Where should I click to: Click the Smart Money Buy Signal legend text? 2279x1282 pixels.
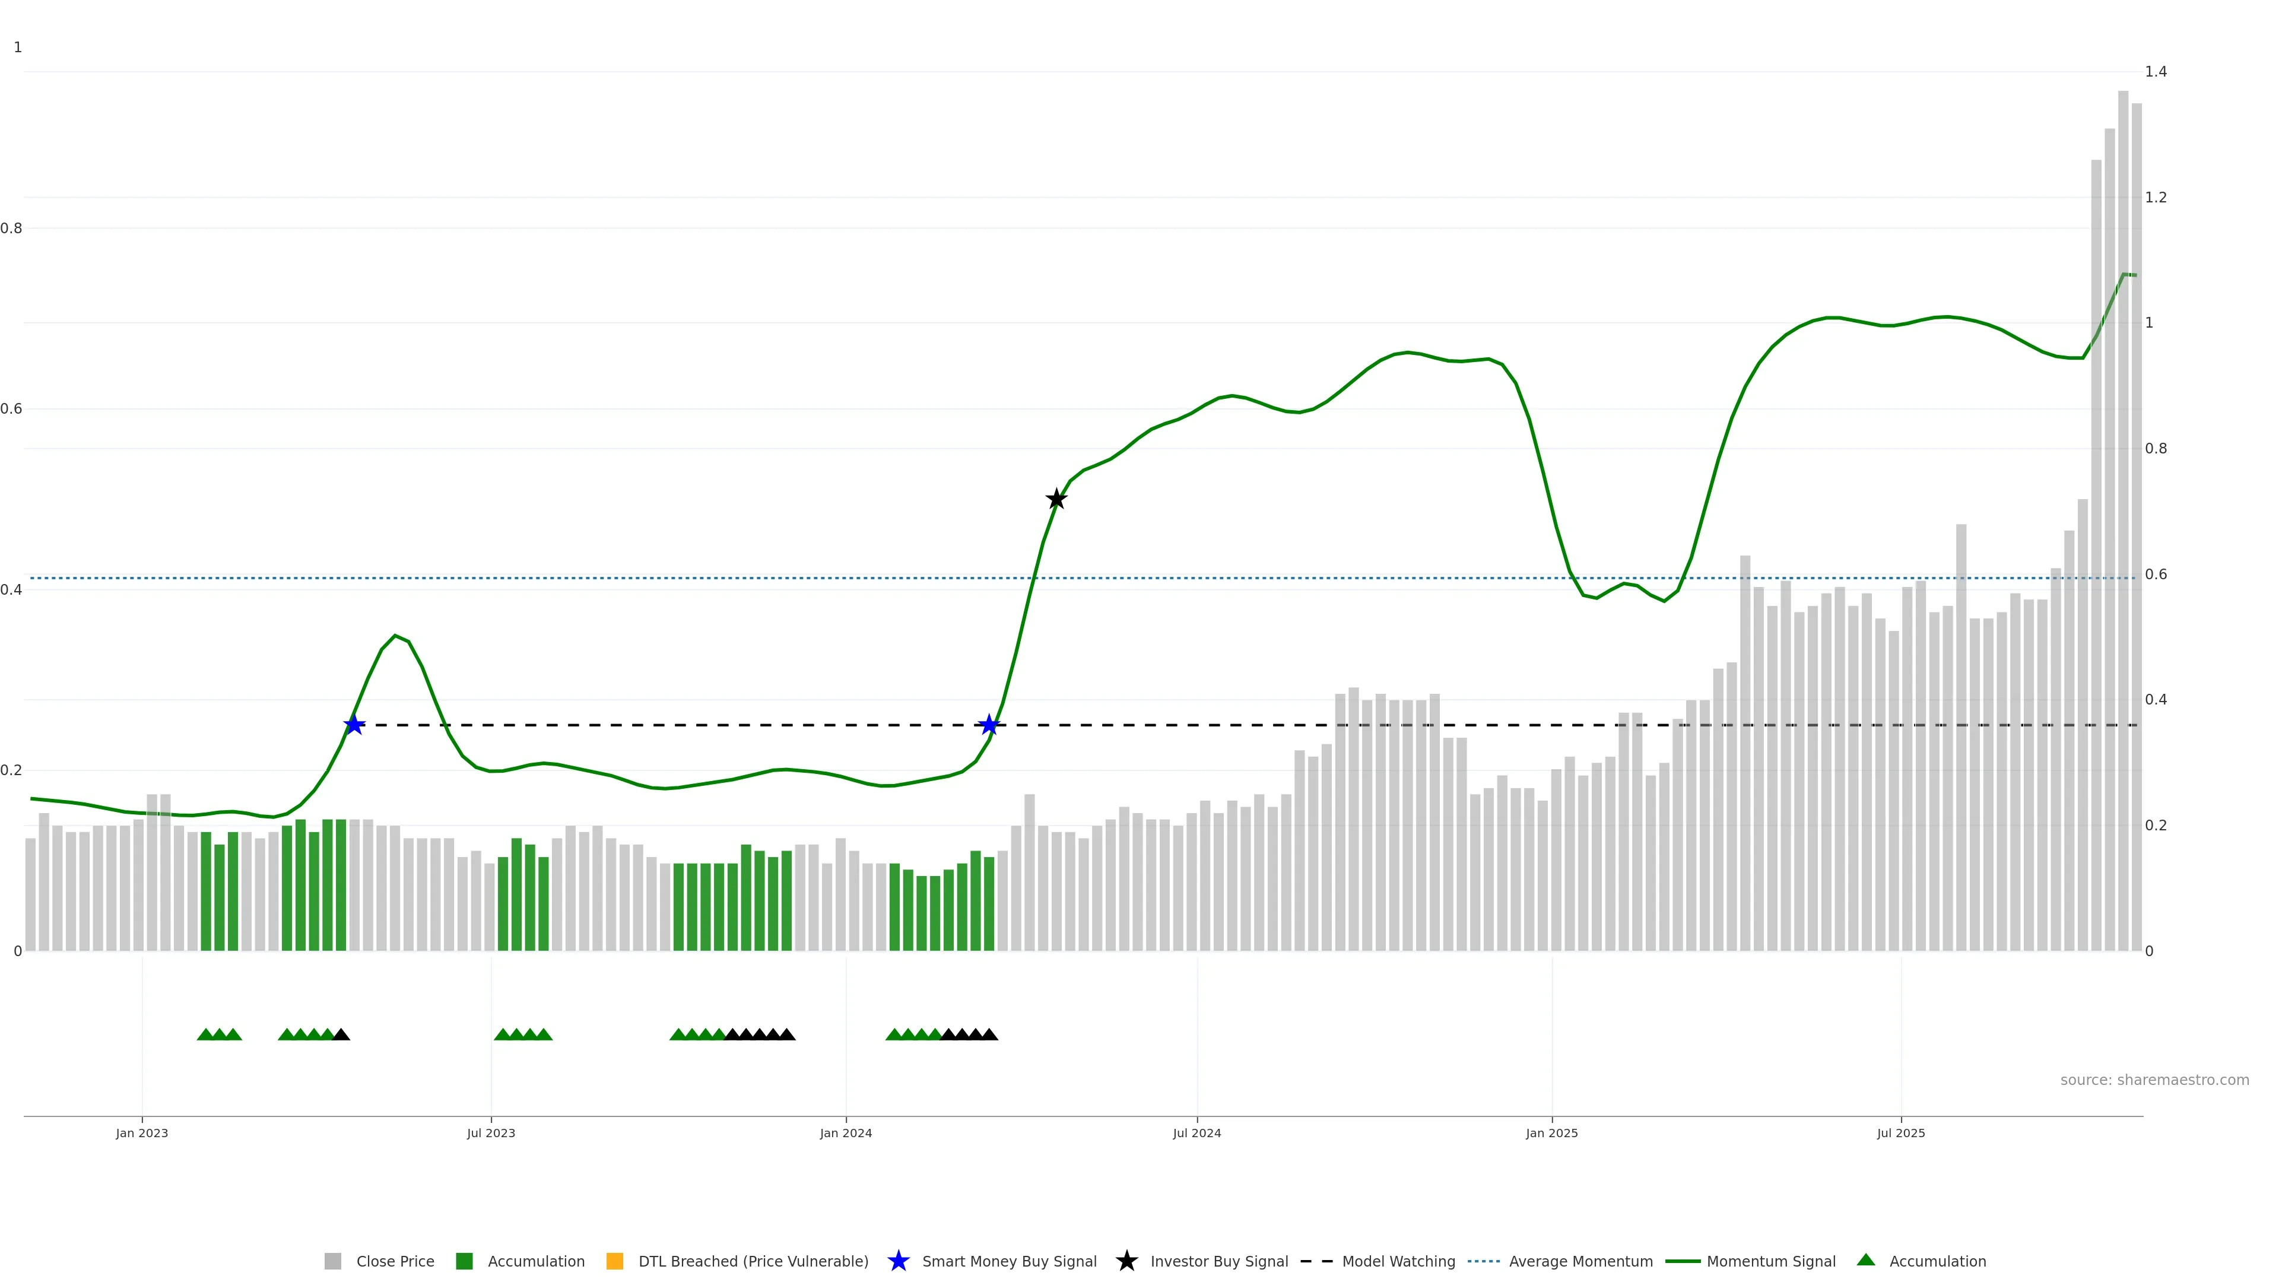[1008, 1261]
